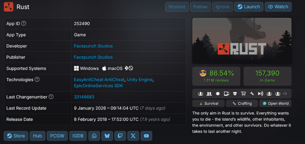305x144 pixels.
Task: Open the homepage house icon link
Action: click(x=94, y=136)
